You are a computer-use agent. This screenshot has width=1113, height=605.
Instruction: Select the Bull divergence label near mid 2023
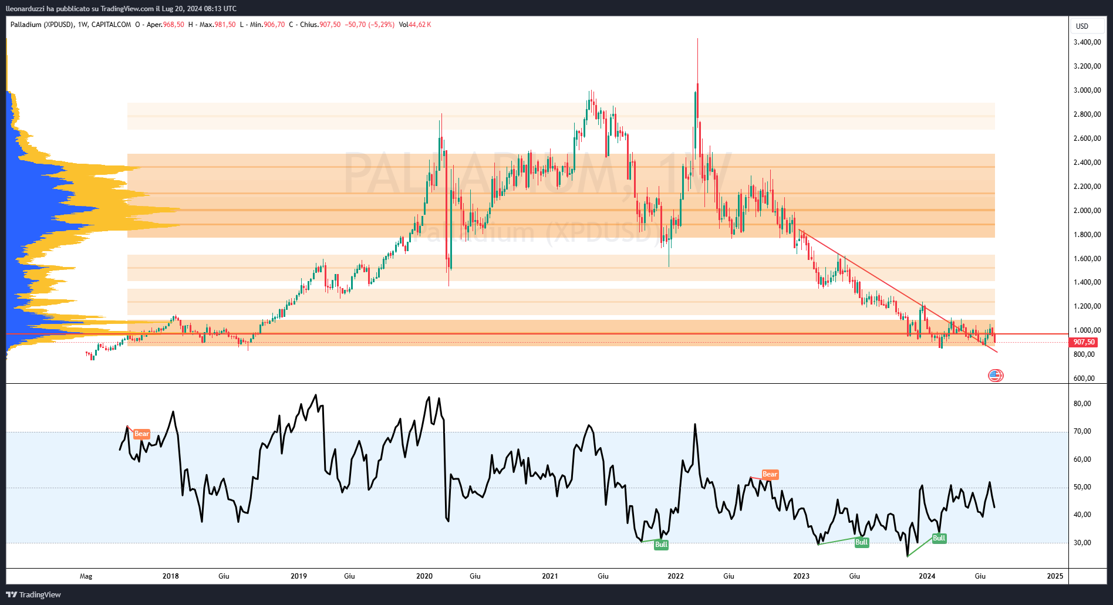click(x=861, y=542)
